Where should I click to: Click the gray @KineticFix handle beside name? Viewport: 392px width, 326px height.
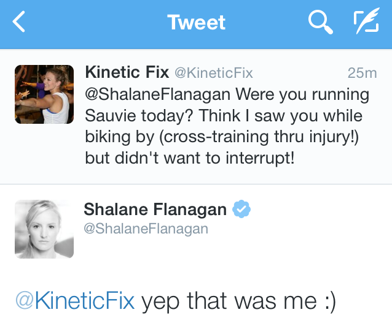pyautogui.click(x=213, y=74)
